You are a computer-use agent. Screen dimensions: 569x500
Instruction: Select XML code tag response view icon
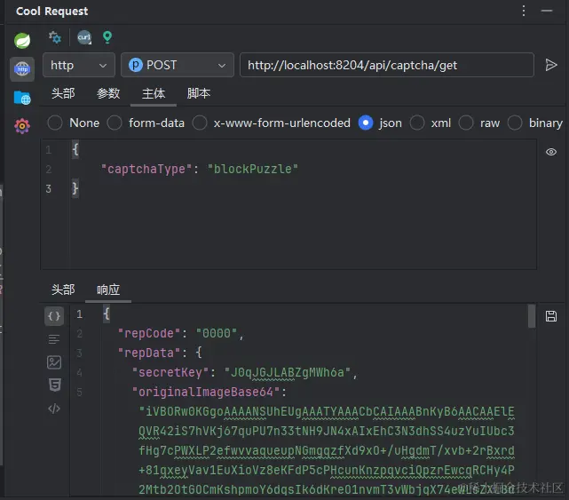point(54,409)
